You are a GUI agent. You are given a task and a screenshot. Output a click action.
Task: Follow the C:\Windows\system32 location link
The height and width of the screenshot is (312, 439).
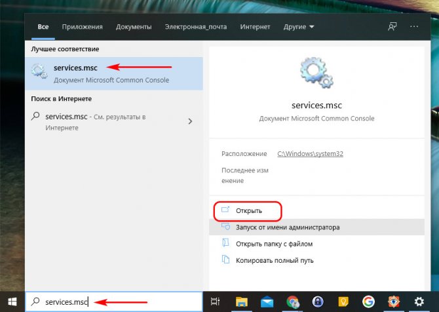point(310,154)
